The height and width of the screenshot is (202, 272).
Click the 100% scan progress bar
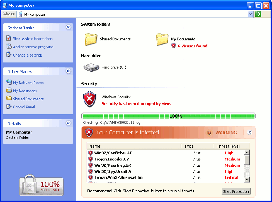(168, 116)
